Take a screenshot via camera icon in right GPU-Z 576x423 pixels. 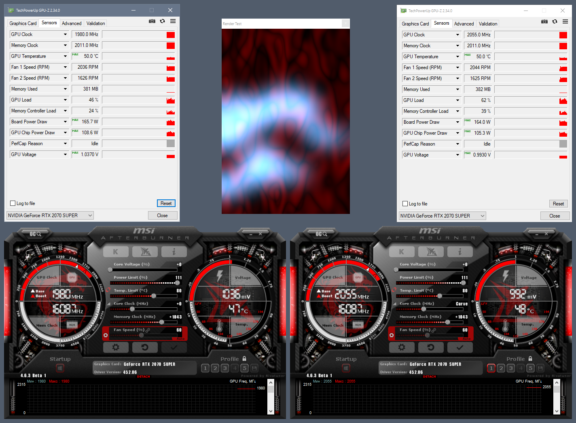tap(544, 21)
